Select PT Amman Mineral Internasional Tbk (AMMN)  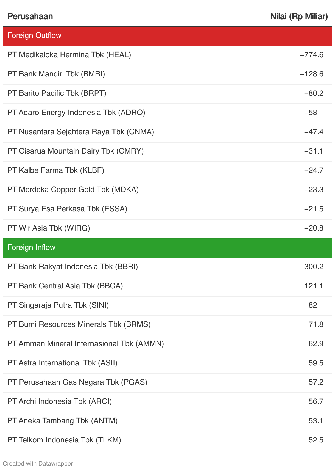[x=85, y=344]
